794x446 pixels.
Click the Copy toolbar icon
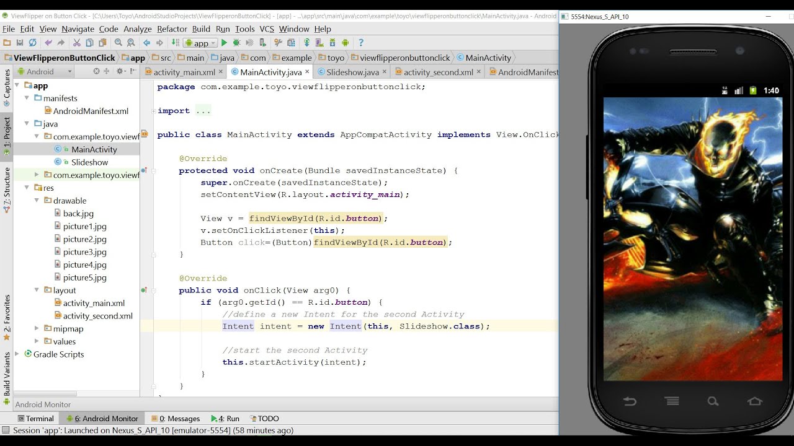(x=89, y=43)
